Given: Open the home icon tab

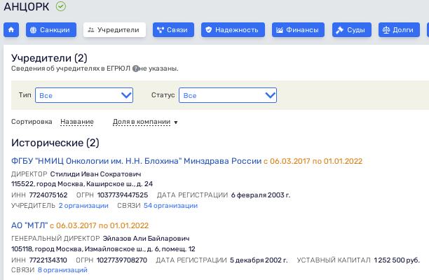Looking at the screenshot, I should (11, 30).
